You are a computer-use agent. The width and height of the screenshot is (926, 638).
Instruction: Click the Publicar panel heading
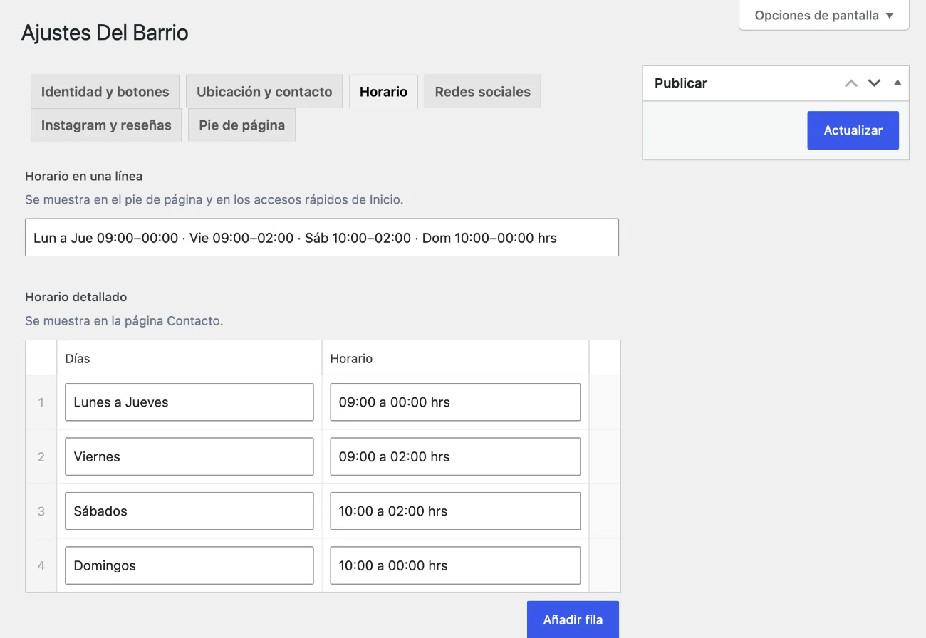[x=681, y=83]
